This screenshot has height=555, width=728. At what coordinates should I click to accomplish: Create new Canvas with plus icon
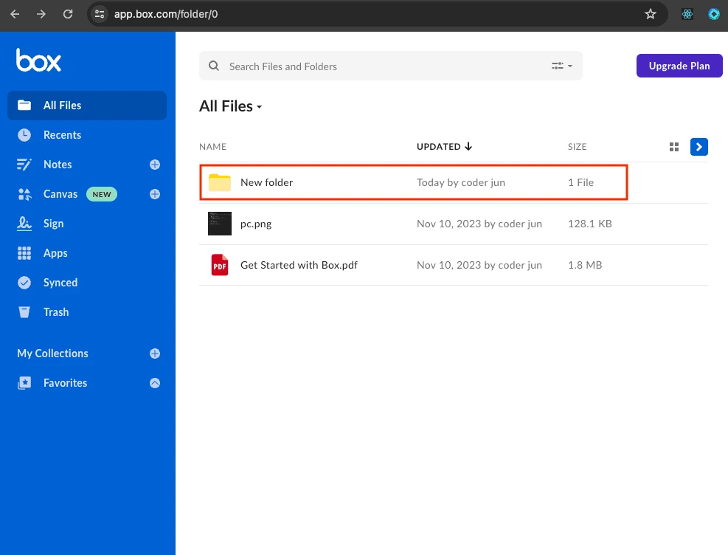tap(155, 194)
